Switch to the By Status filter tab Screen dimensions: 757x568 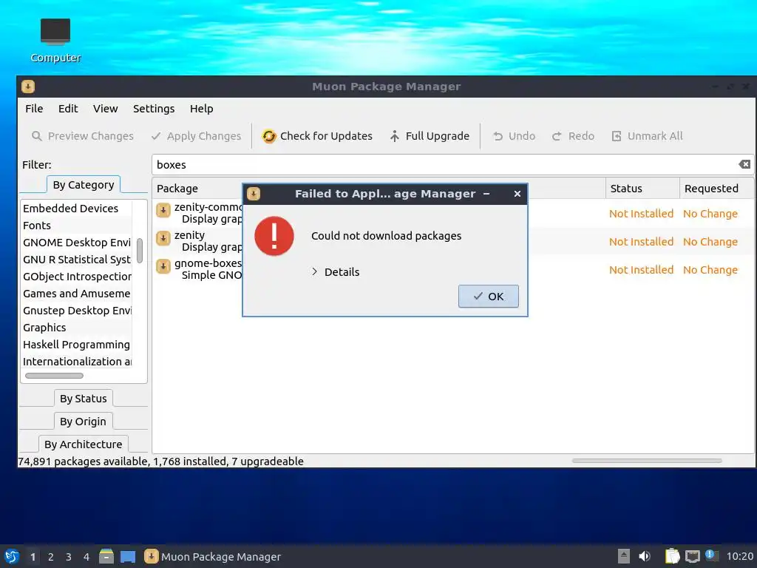tap(84, 399)
